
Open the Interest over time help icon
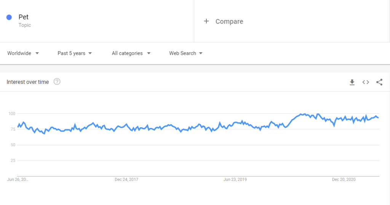(57, 82)
